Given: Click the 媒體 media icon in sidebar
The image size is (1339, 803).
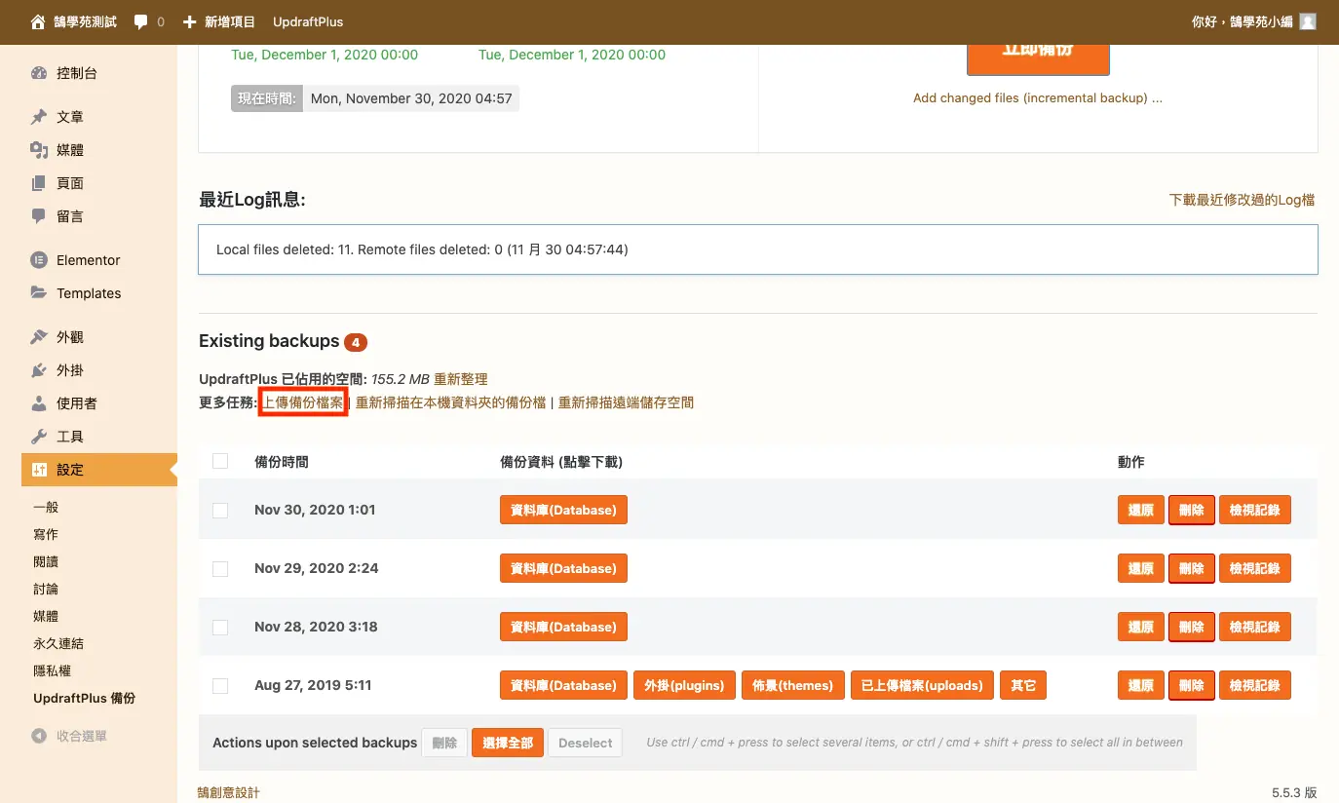Looking at the screenshot, I should point(39,150).
